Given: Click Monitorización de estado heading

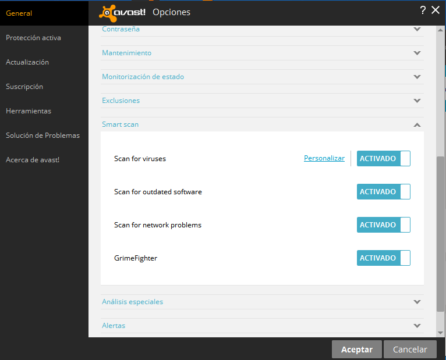Looking at the screenshot, I should pos(143,77).
